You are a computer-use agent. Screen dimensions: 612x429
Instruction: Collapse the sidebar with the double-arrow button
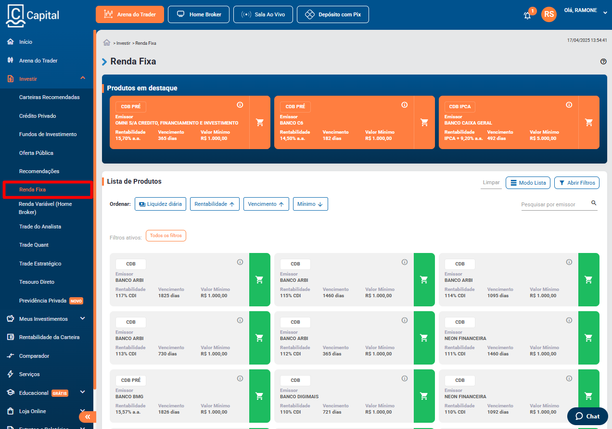[88, 417]
